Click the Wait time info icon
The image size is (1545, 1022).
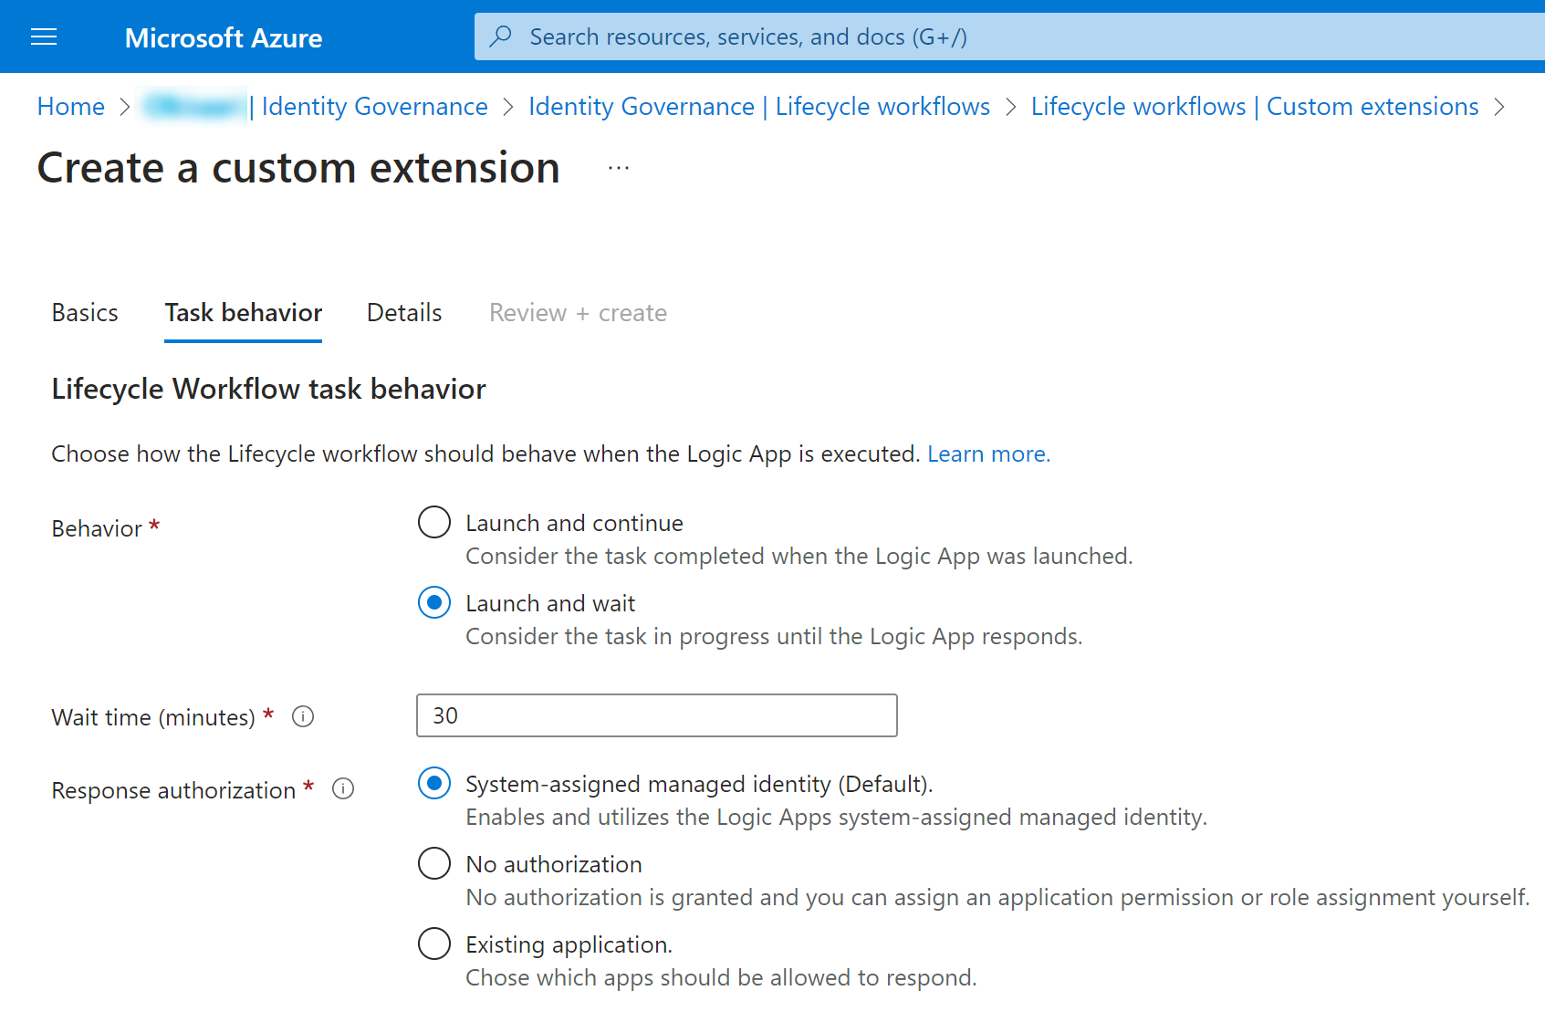[303, 717]
